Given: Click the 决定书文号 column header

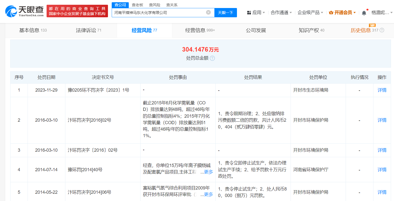Looking at the screenshot, I should pyautogui.click(x=103, y=77).
